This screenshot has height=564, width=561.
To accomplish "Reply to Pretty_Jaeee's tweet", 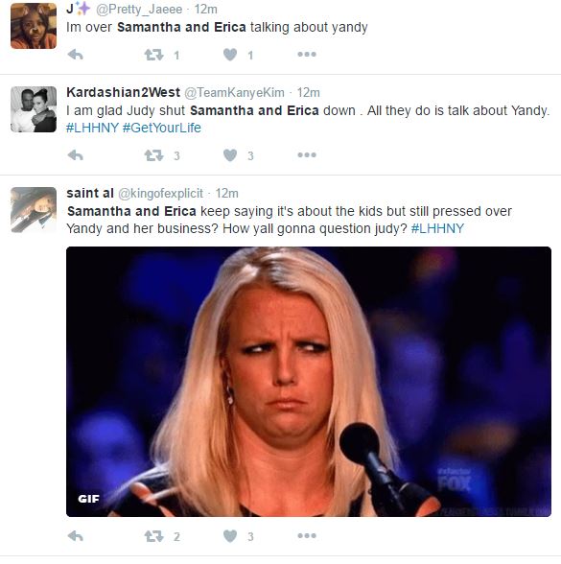I will click(x=75, y=55).
